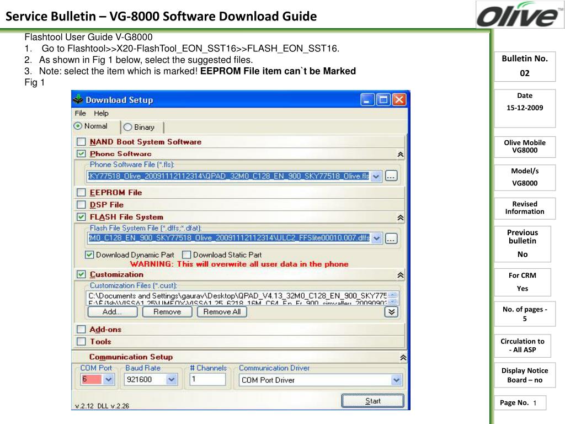The width and height of the screenshot is (565, 424).
Task: Expand the customization files list downward
Action: 391,312
